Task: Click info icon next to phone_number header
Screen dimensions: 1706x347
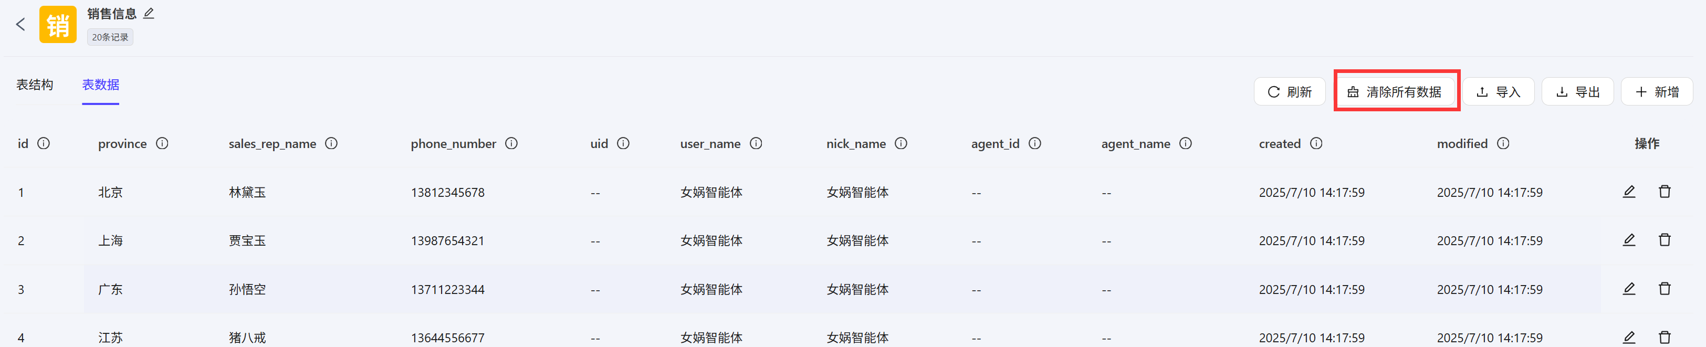Action: 511,144
